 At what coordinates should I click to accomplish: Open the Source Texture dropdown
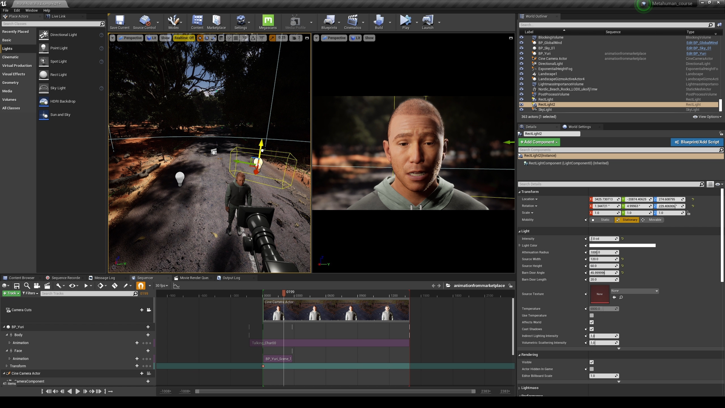click(x=634, y=291)
